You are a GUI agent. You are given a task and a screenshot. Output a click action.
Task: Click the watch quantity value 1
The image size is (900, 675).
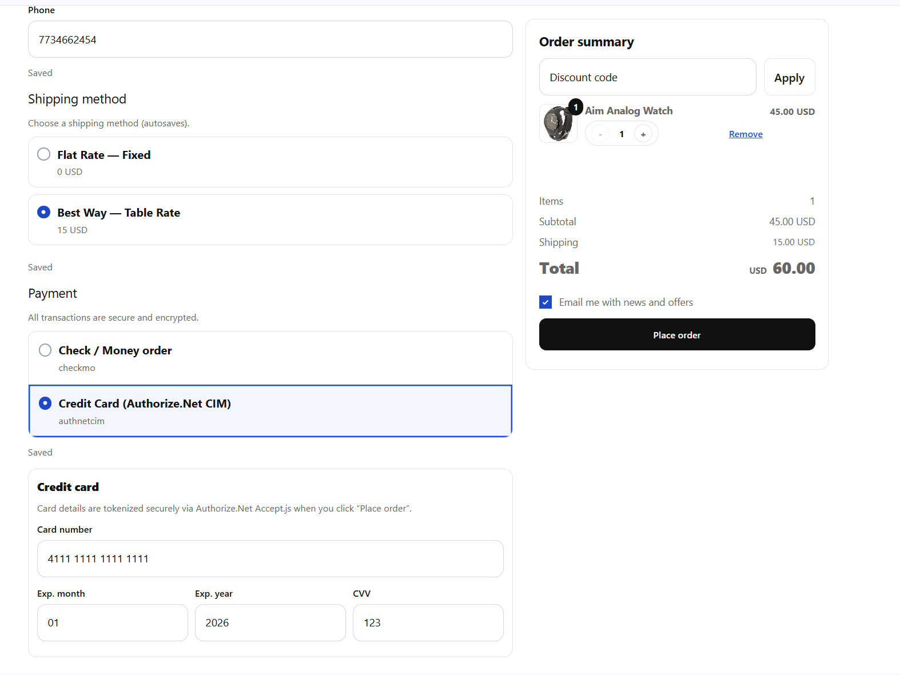(622, 134)
